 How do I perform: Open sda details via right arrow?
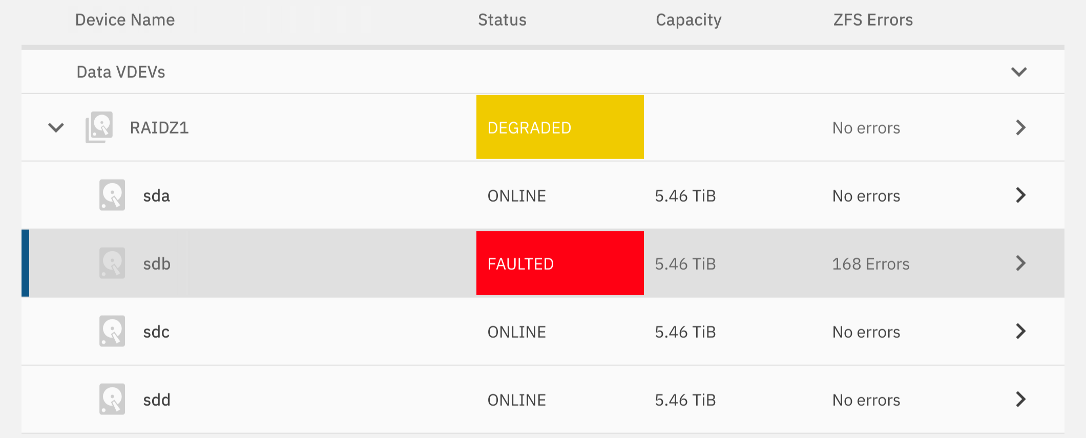(1020, 195)
